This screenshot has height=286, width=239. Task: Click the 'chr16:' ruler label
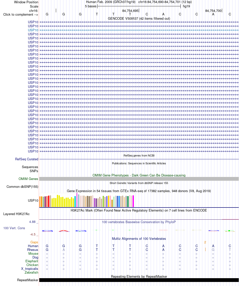pyautogui.click(x=34, y=11)
